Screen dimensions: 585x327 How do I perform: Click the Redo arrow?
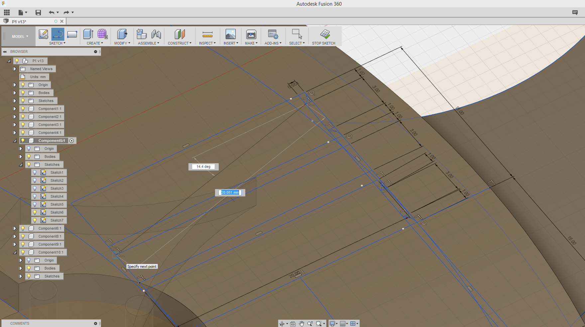(x=66, y=13)
